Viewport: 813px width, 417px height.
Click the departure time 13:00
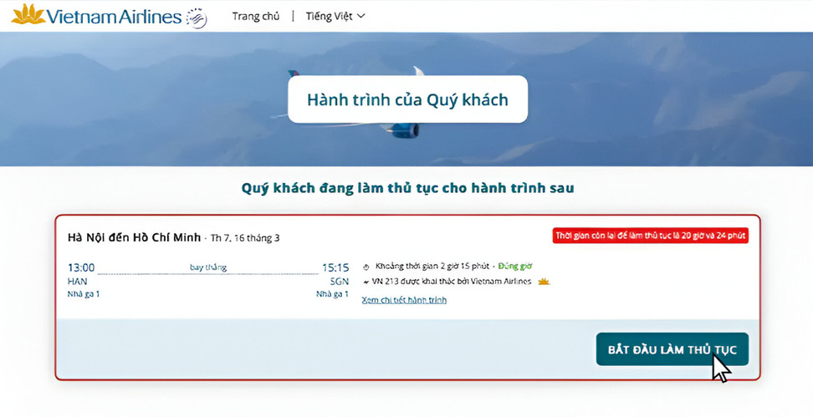tap(81, 267)
